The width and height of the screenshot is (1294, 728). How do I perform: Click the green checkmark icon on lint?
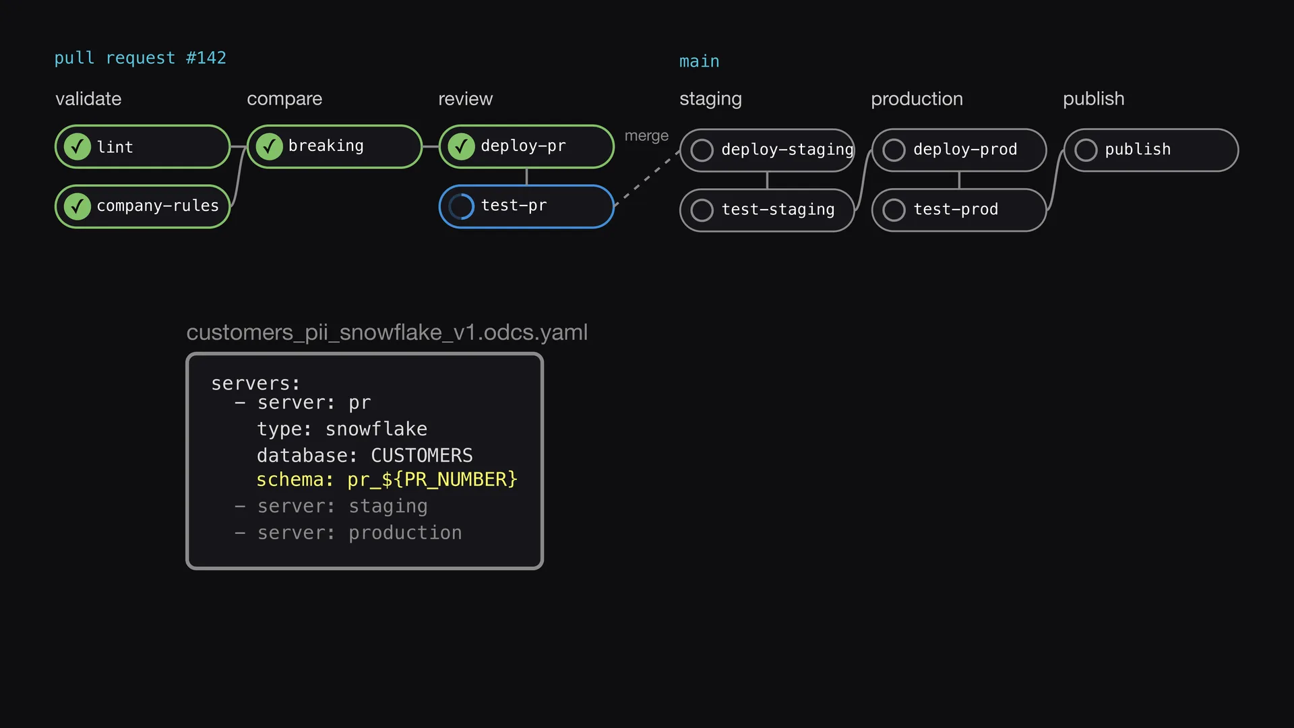coord(78,146)
